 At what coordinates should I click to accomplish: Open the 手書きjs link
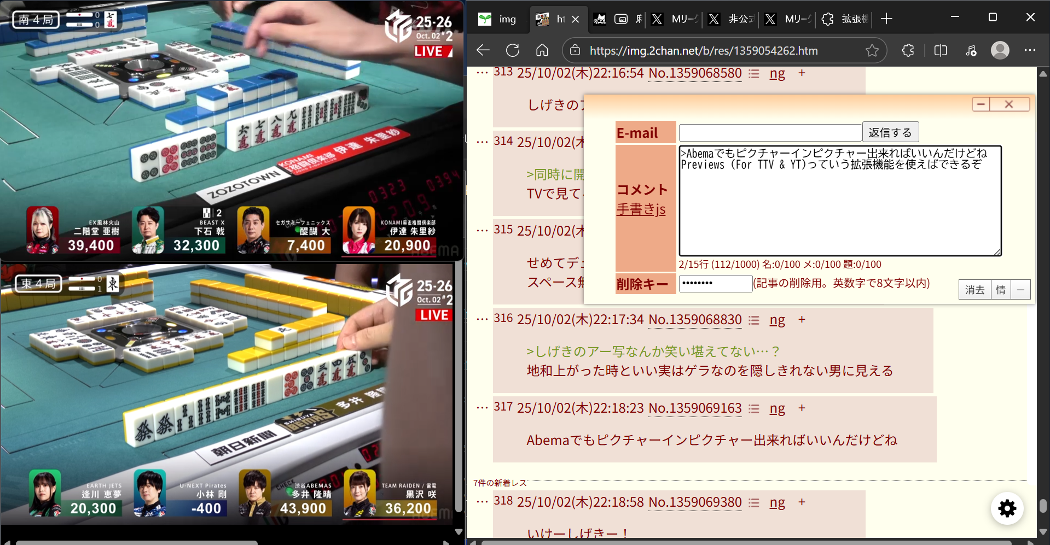pos(641,209)
